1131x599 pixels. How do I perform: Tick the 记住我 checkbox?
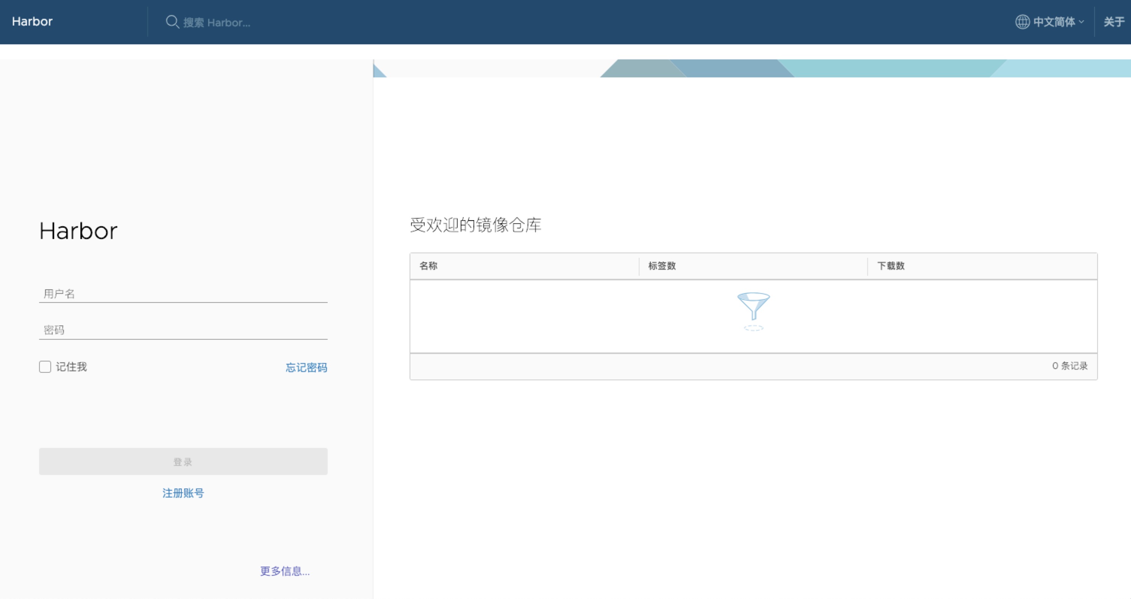[45, 367]
